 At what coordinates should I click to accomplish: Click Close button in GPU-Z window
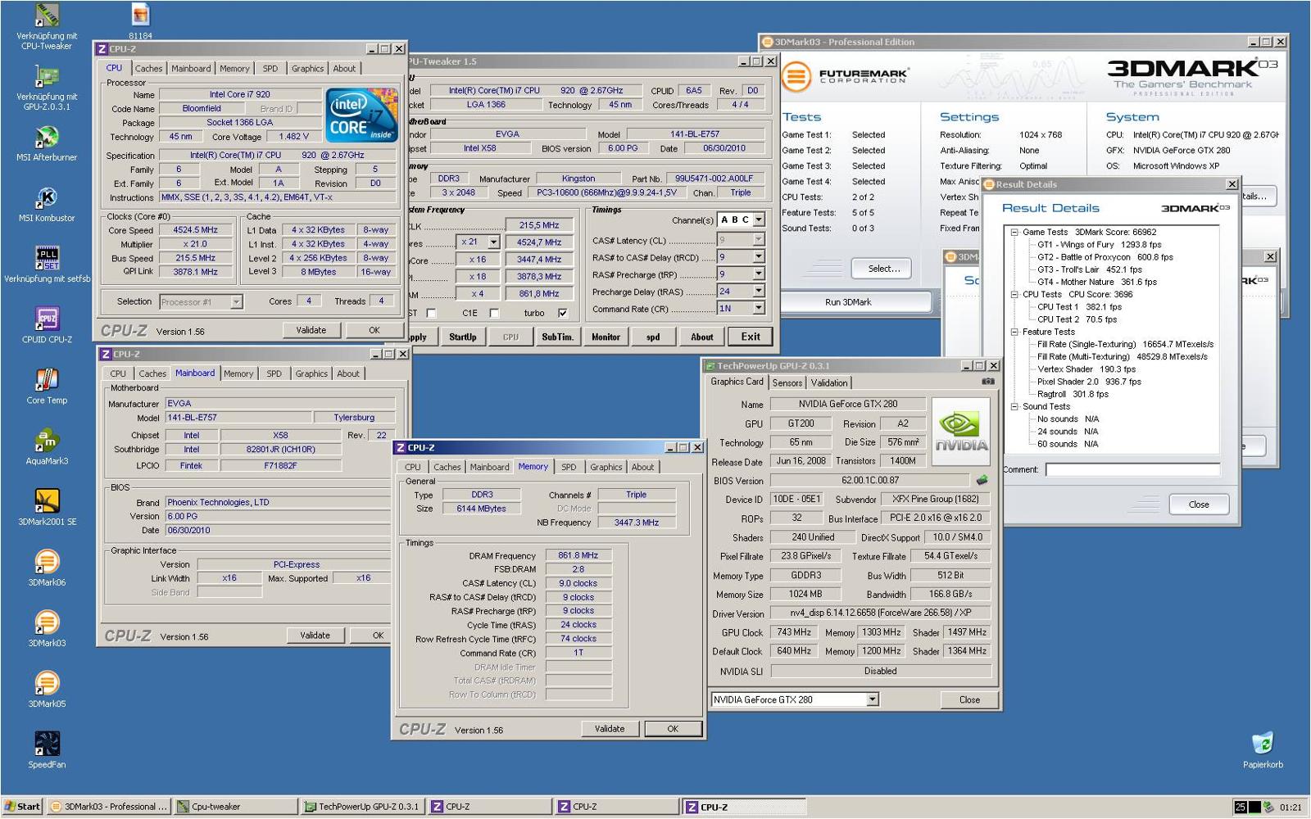[969, 699]
